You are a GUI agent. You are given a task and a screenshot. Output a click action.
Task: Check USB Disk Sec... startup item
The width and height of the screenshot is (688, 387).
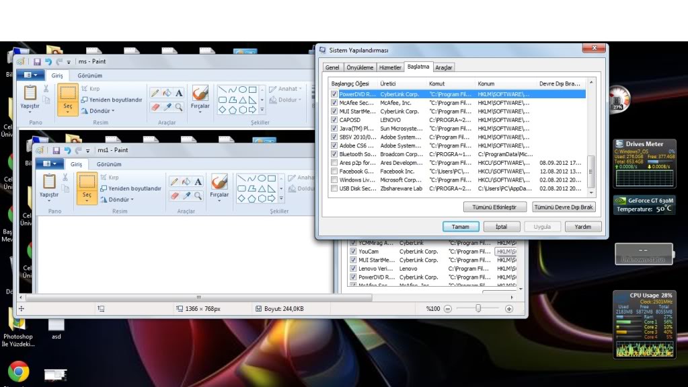[334, 188]
